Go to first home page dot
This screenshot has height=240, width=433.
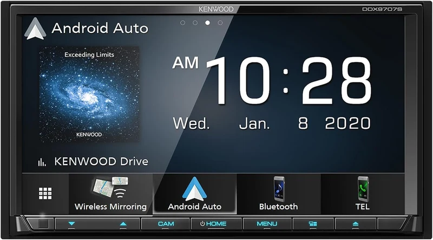182,23
